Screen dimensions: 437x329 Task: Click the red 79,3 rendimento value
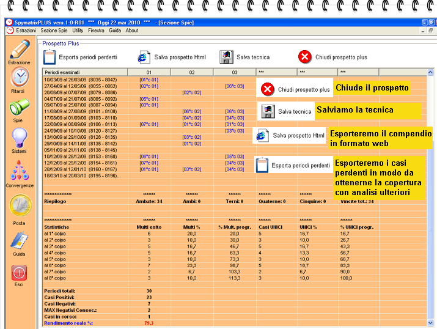pyautogui.click(x=149, y=323)
